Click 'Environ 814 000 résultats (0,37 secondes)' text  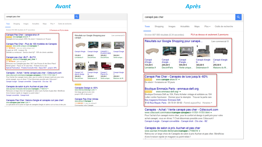click(x=21, y=30)
